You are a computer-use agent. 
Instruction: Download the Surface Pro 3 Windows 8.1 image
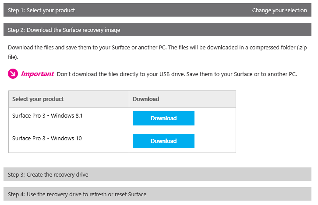pos(163,118)
